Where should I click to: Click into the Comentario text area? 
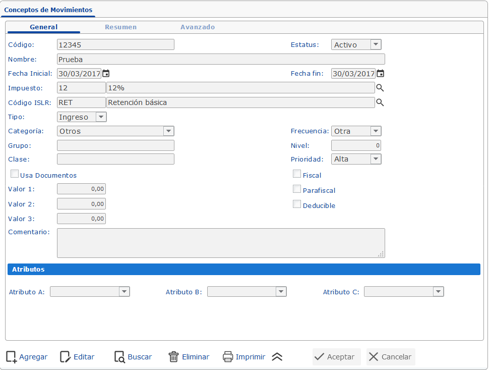tap(220, 243)
